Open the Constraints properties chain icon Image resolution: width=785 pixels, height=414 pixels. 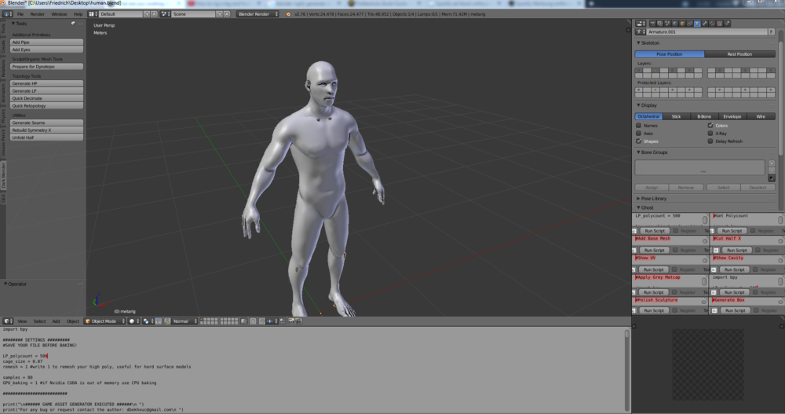coord(689,24)
